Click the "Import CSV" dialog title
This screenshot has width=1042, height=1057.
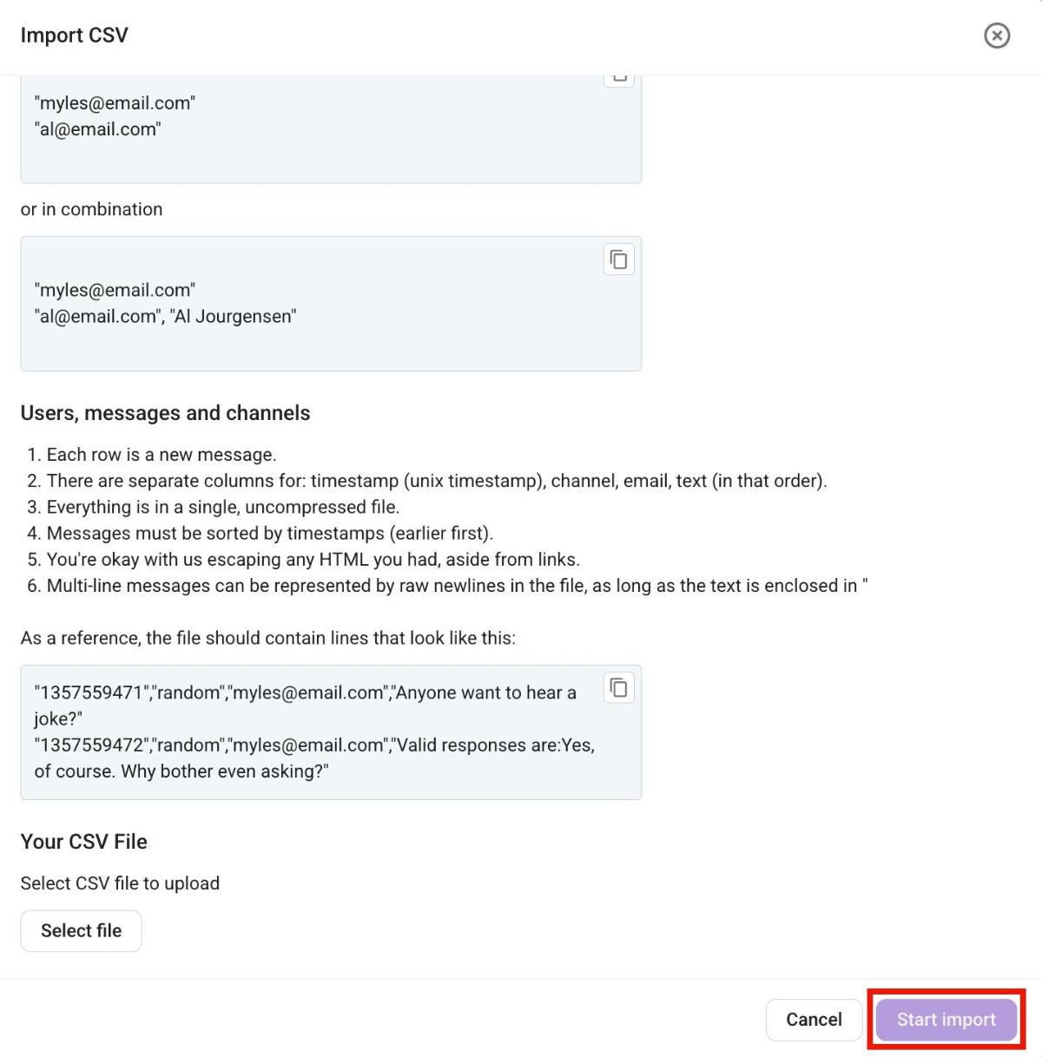tap(74, 36)
